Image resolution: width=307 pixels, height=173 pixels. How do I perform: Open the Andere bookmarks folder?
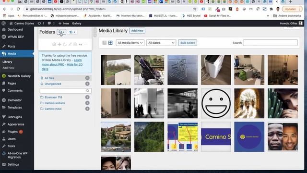click(x=287, y=16)
